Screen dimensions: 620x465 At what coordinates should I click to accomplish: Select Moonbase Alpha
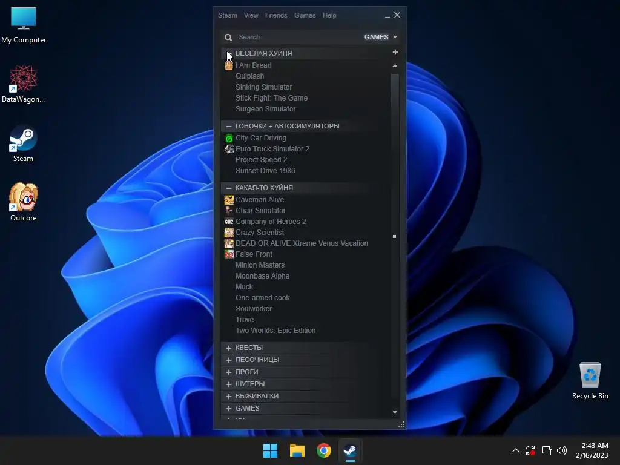pos(263,276)
